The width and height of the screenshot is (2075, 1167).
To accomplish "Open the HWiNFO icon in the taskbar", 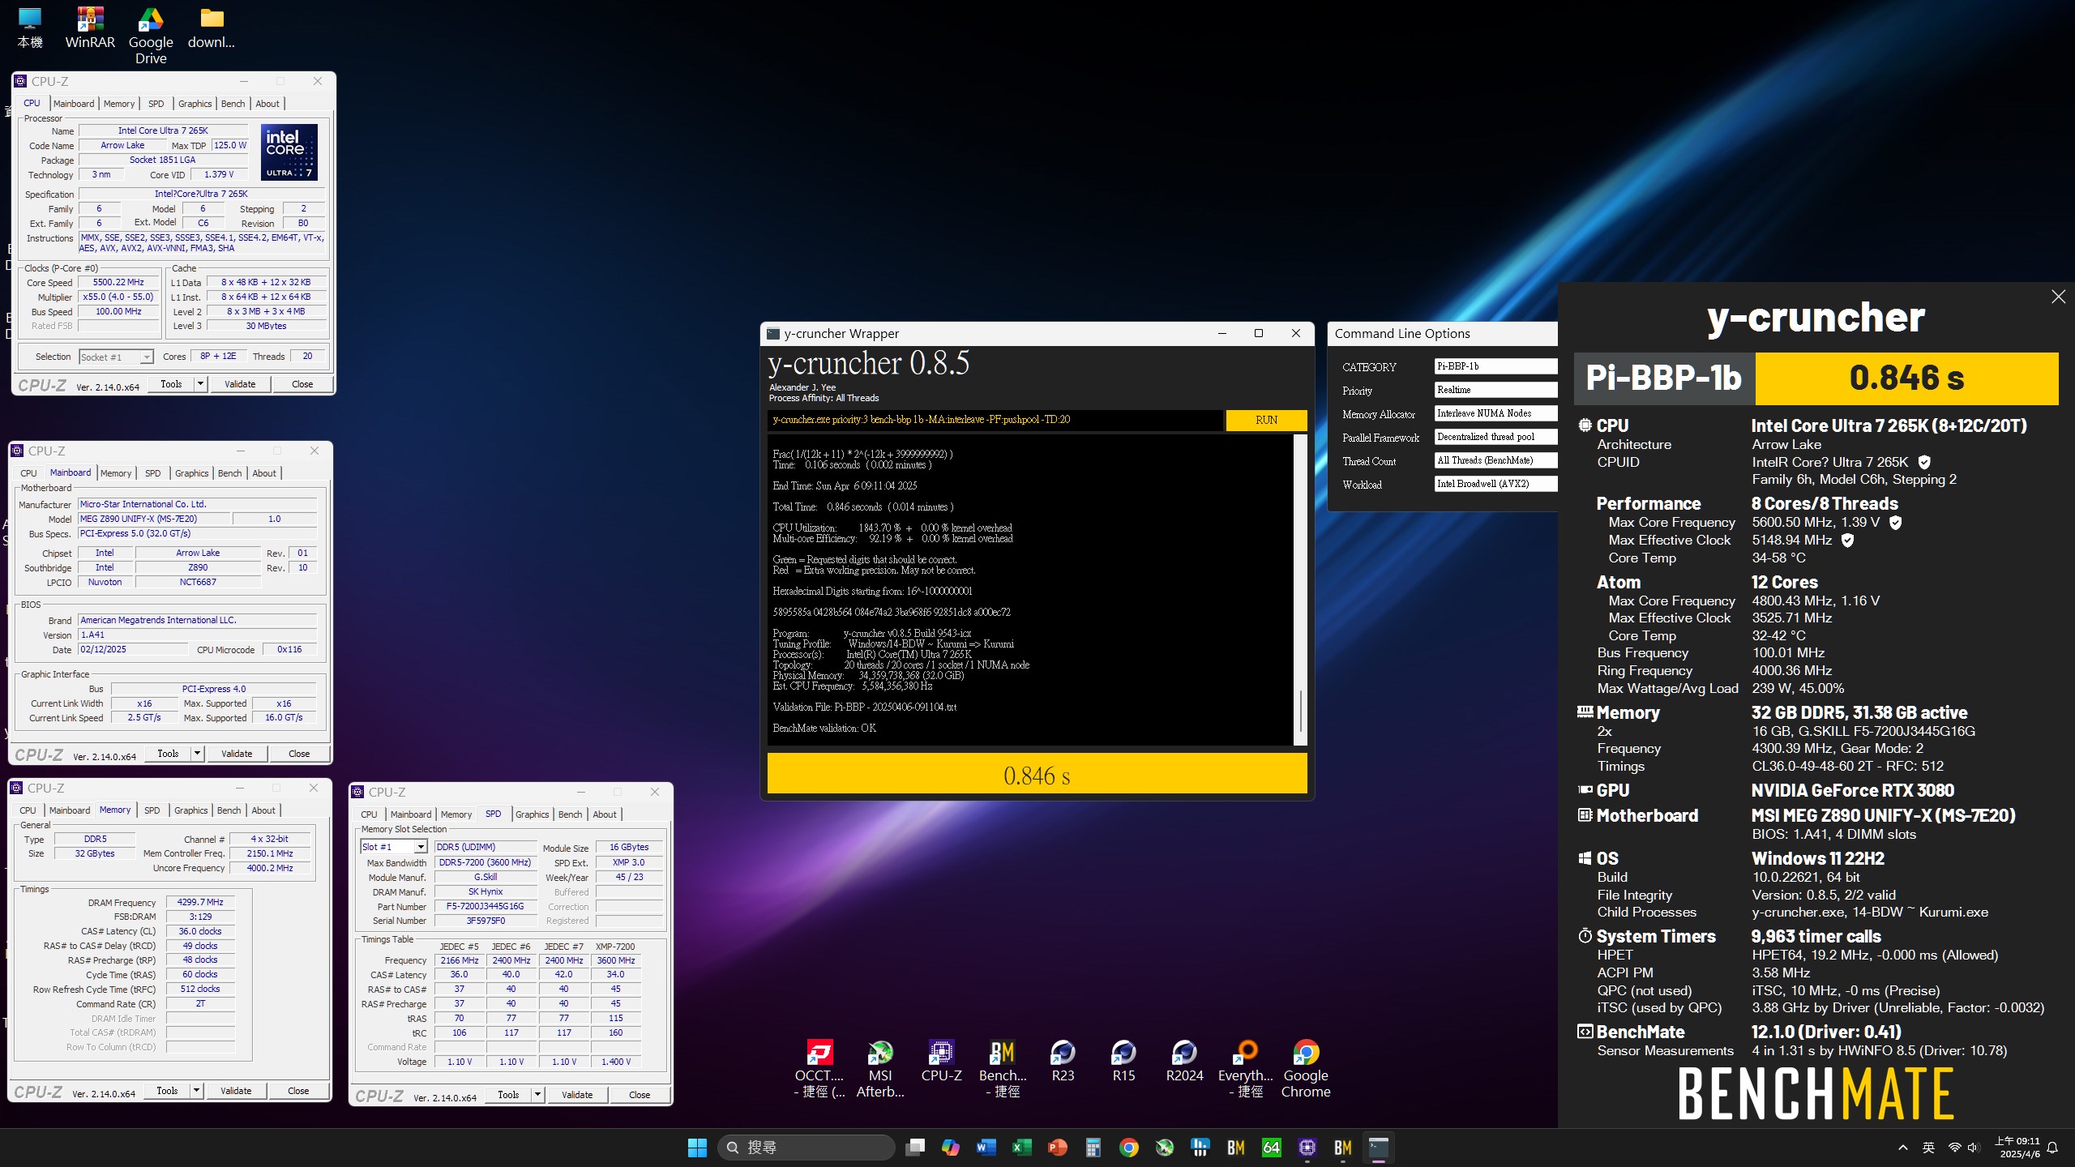I will coord(1200,1148).
